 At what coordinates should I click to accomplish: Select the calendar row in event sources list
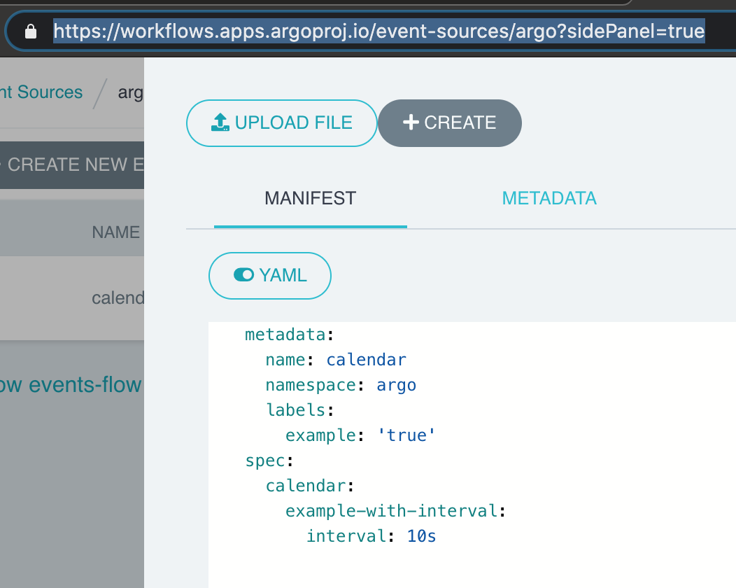pyautogui.click(x=72, y=297)
